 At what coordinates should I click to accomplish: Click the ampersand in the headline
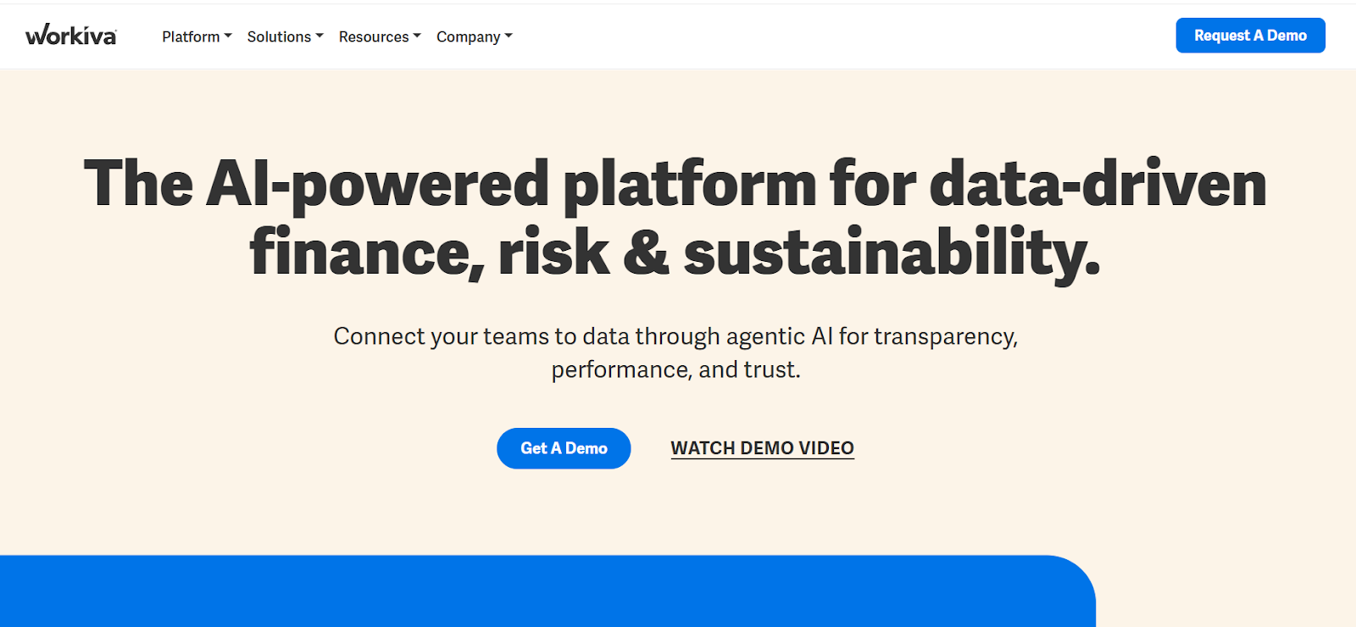(646, 253)
